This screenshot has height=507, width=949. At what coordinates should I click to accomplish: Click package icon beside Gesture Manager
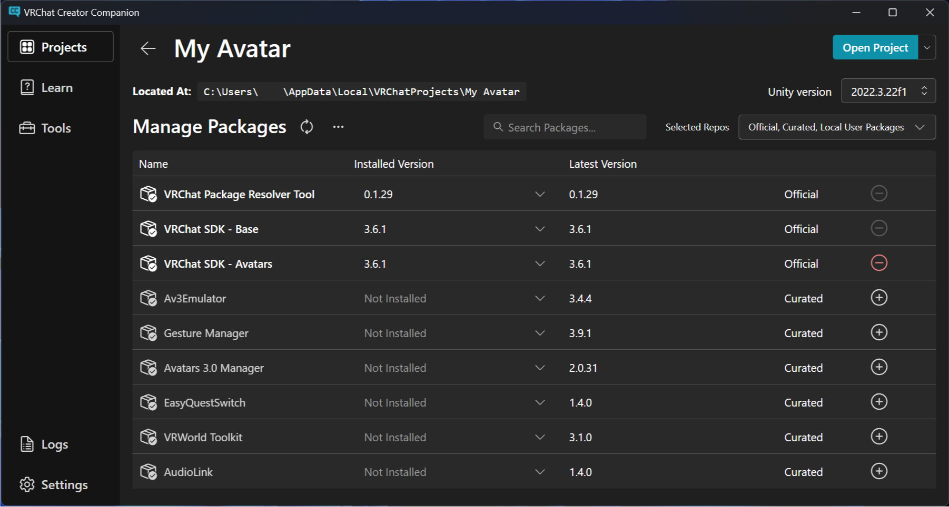point(149,333)
